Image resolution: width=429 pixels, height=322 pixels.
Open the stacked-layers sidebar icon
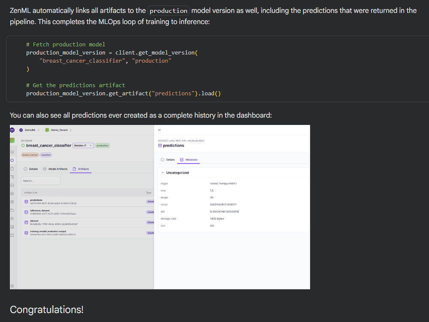pyautogui.click(x=12, y=194)
